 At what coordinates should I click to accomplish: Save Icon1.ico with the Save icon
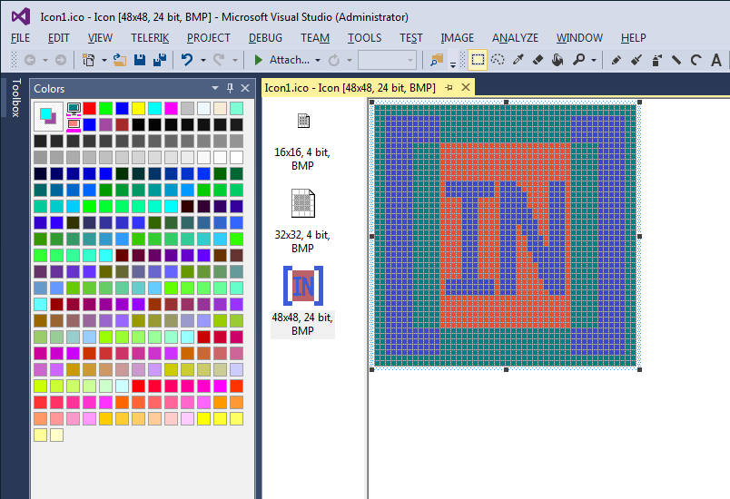click(140, 60)
